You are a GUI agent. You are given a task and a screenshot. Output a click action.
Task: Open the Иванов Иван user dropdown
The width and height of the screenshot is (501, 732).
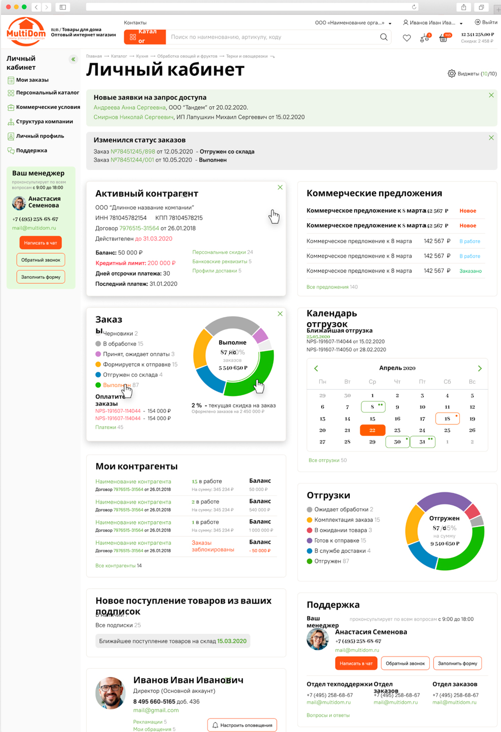click(433, 23)
